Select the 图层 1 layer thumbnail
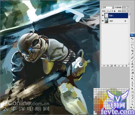Image resolution: width=135 pixels, height=115 pixels. click(107, 16)
